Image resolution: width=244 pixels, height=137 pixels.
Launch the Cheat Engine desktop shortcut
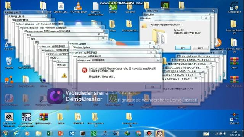coord(234,7)
